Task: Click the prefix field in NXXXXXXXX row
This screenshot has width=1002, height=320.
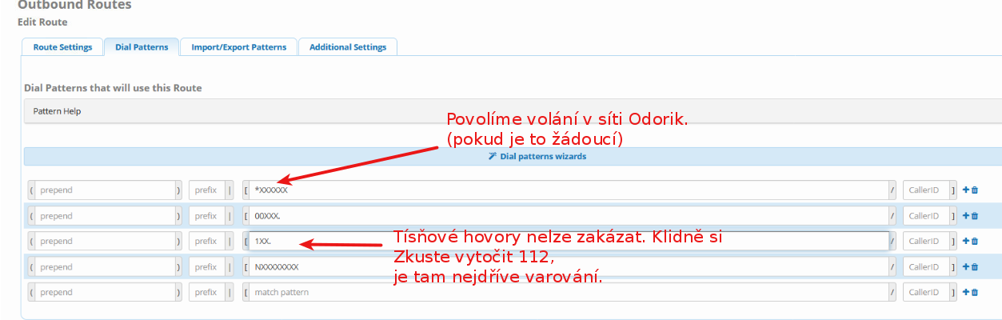Action: [x=206, y=267]
